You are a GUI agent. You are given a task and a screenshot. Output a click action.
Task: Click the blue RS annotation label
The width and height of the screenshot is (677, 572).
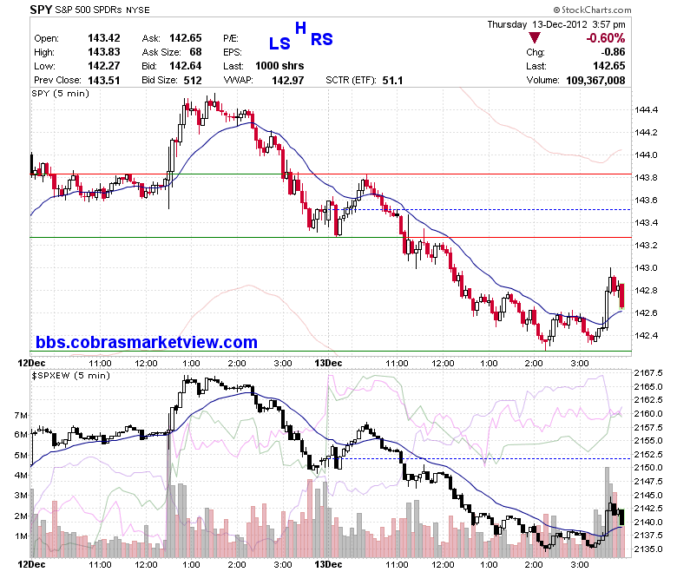(322, 39)
